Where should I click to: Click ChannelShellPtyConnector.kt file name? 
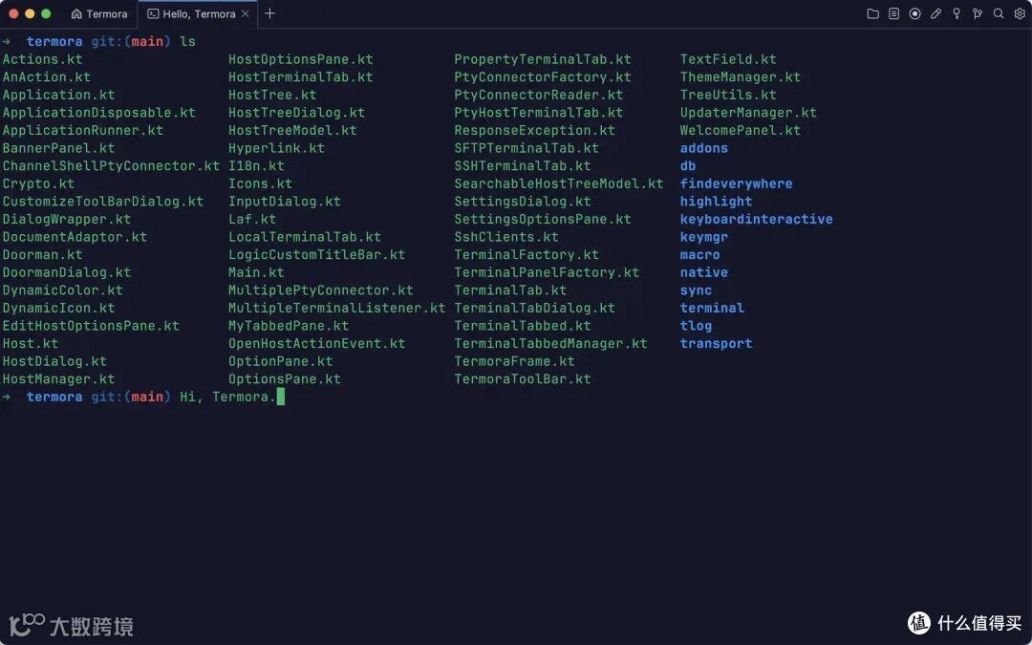[x=111, y=166]
